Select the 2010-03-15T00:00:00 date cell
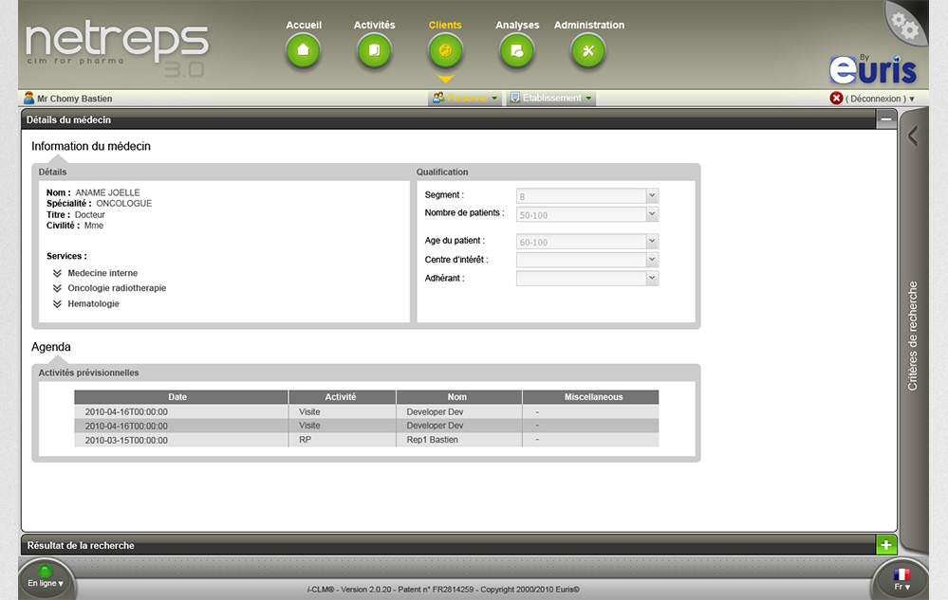 181,440
